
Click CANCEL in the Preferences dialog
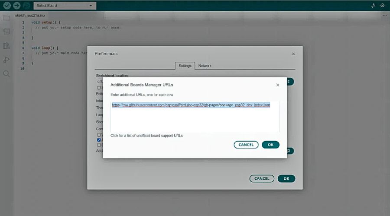262,178
